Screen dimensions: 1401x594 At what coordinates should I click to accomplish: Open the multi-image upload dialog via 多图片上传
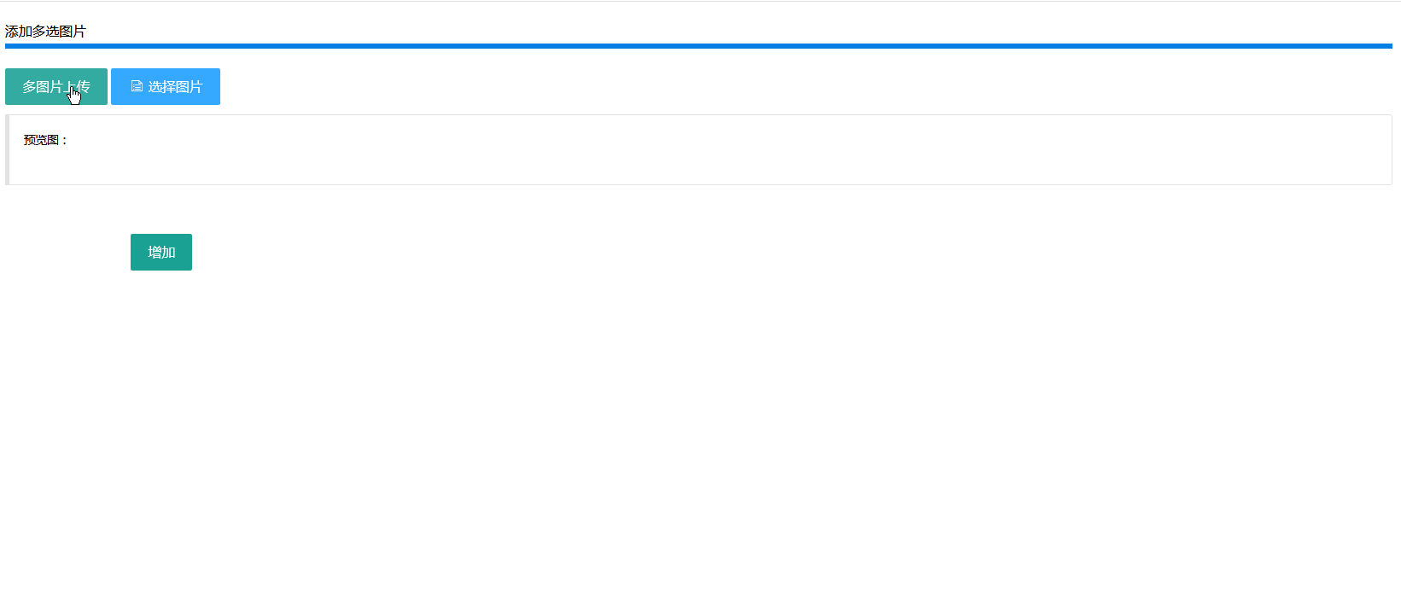point(56,86)
